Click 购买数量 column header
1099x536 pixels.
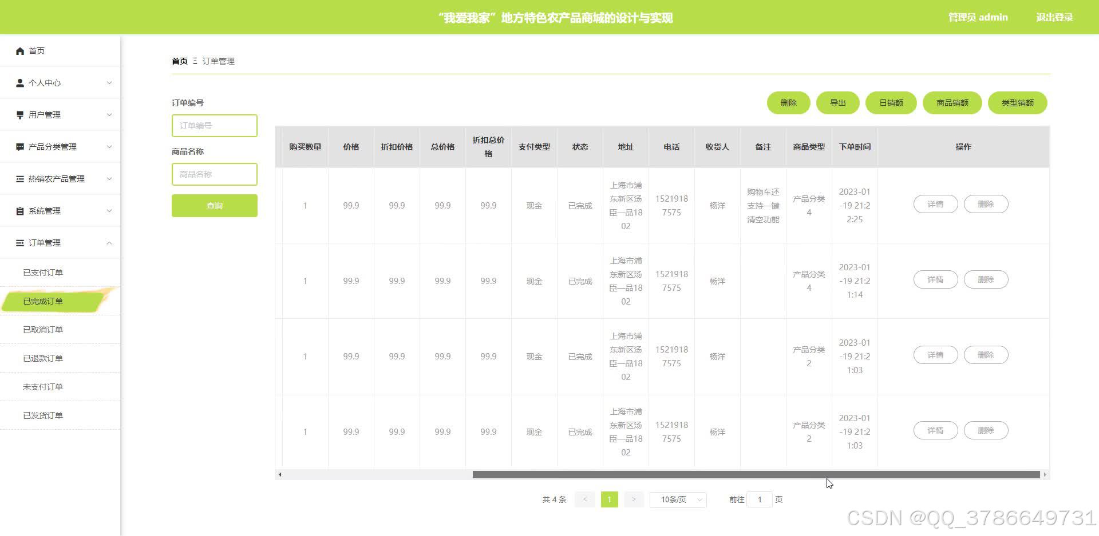pyautogui.click(x=305, y=147)
